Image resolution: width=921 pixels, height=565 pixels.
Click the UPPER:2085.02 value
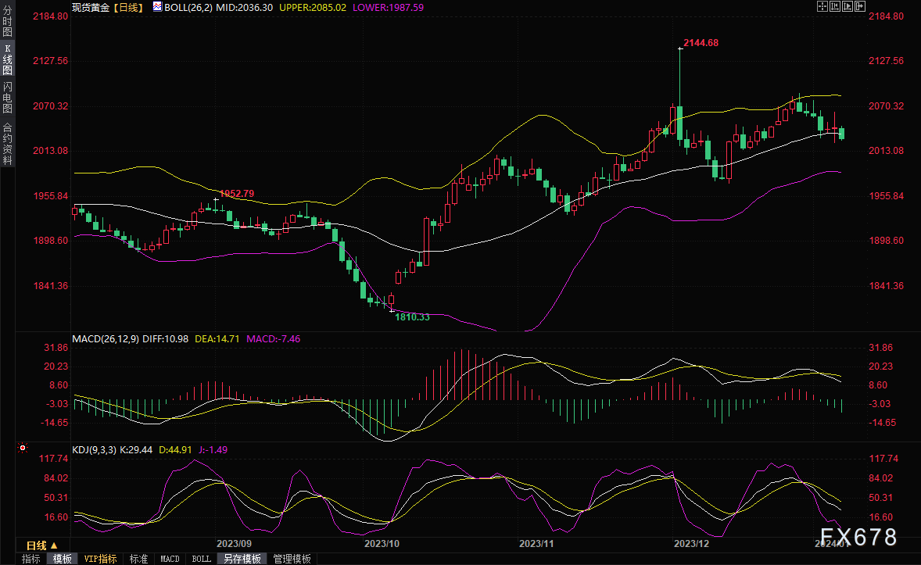pyautogui.click(x=313, y=8)
